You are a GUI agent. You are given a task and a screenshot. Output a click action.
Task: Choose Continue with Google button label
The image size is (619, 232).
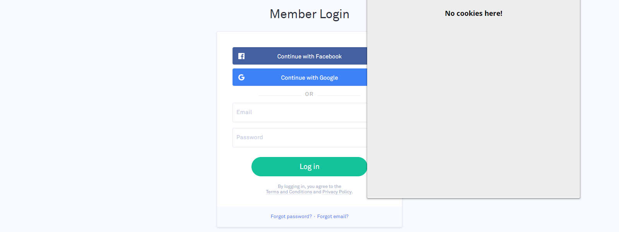click(x=309, y=78)
